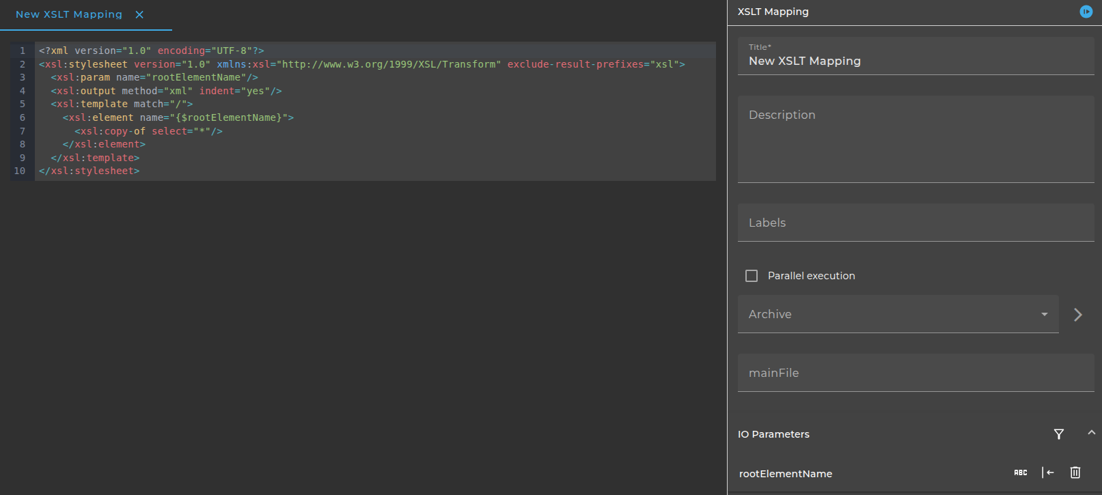
Task: Click the xsl:param line in the editor
Action: [x=154, y=77]
